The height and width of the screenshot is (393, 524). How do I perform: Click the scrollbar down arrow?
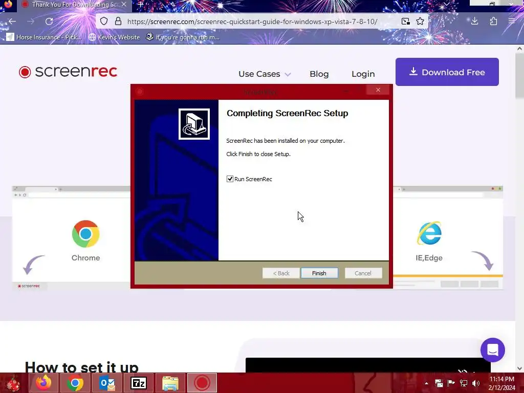coord(519,368)
